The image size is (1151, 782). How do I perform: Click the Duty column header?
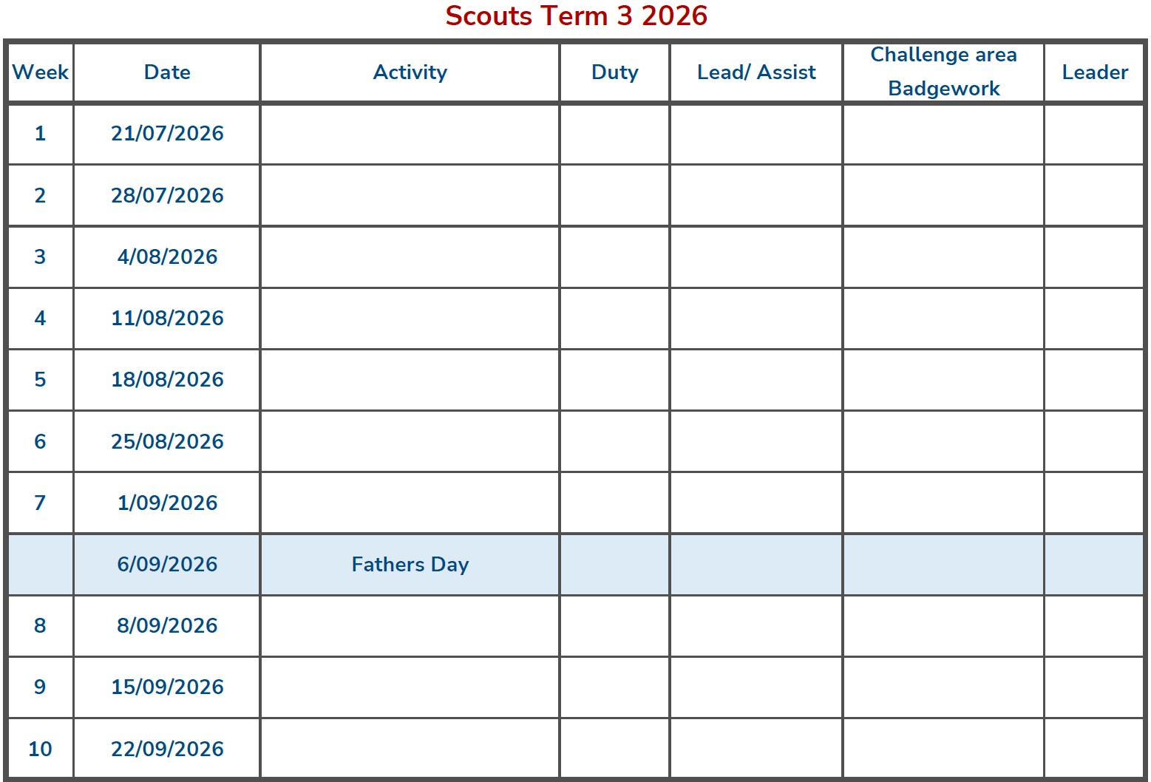(614, 72)
